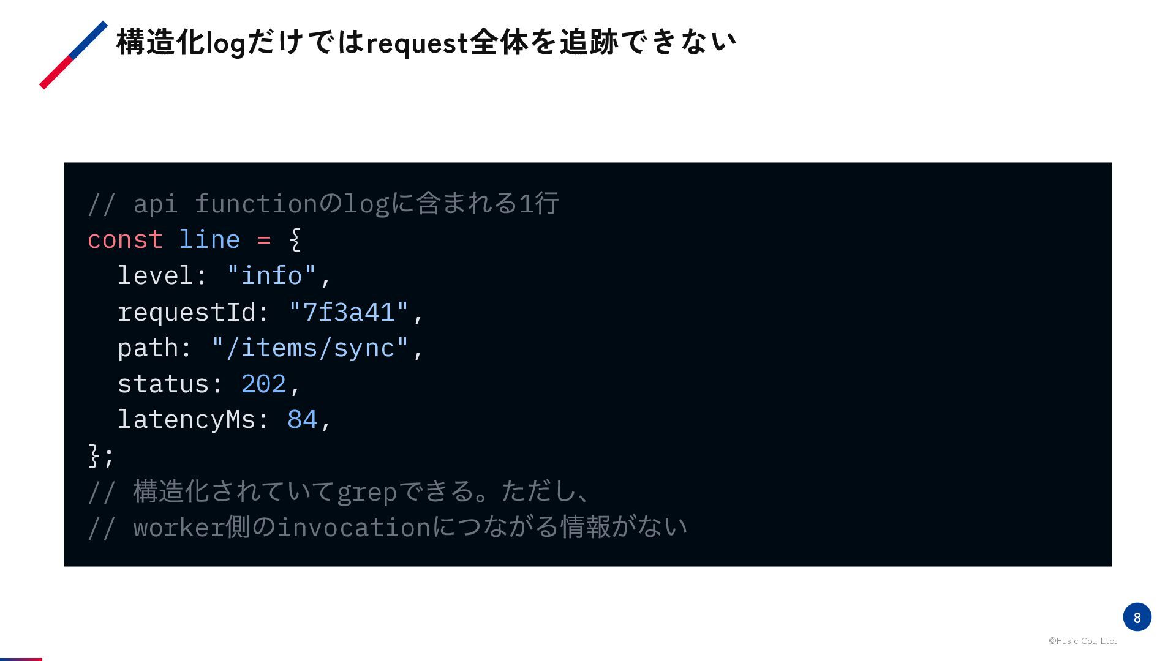The height and width of the screenshot is (661, 1176).
Task: Click the red-blue diagonal logo stripe
Action: 73,55
